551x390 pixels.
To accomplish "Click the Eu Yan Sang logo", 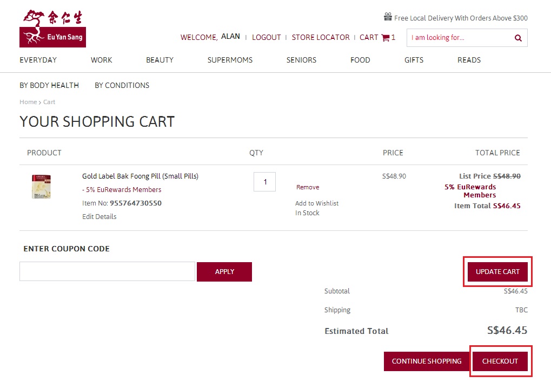I will pyautogui.click(x=52, y=29).
